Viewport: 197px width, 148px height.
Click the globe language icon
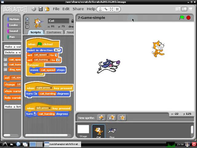[34, 9]
